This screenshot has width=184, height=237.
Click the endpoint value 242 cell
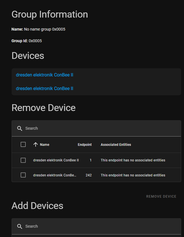[x=88, y=175]
